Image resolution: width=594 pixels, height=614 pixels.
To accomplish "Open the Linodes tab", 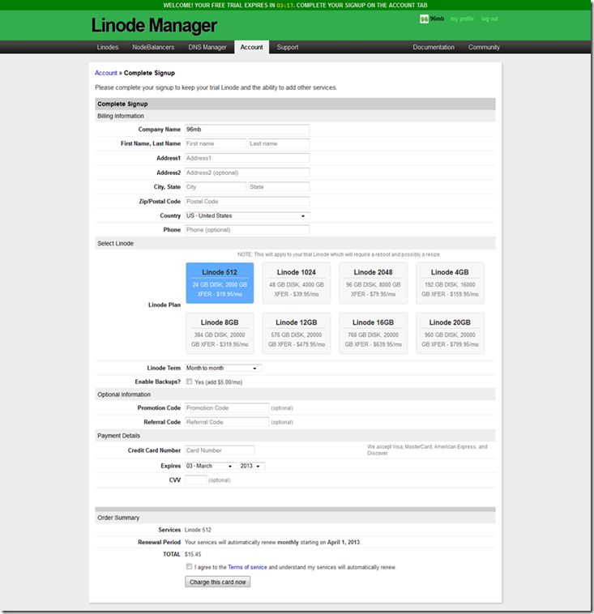I will tap(107, 47).
